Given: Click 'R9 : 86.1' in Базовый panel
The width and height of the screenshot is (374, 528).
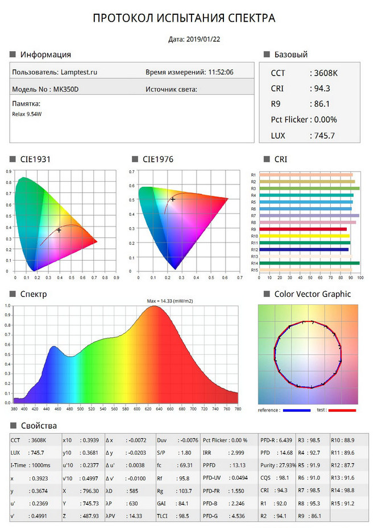Looking at the screenshot, I should (300, 104).
